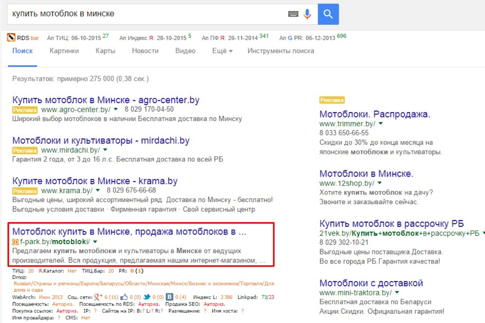Screen dimensions: 485x323
Task: Switch to the Картинки tab
Action: (x=64, y=51)
